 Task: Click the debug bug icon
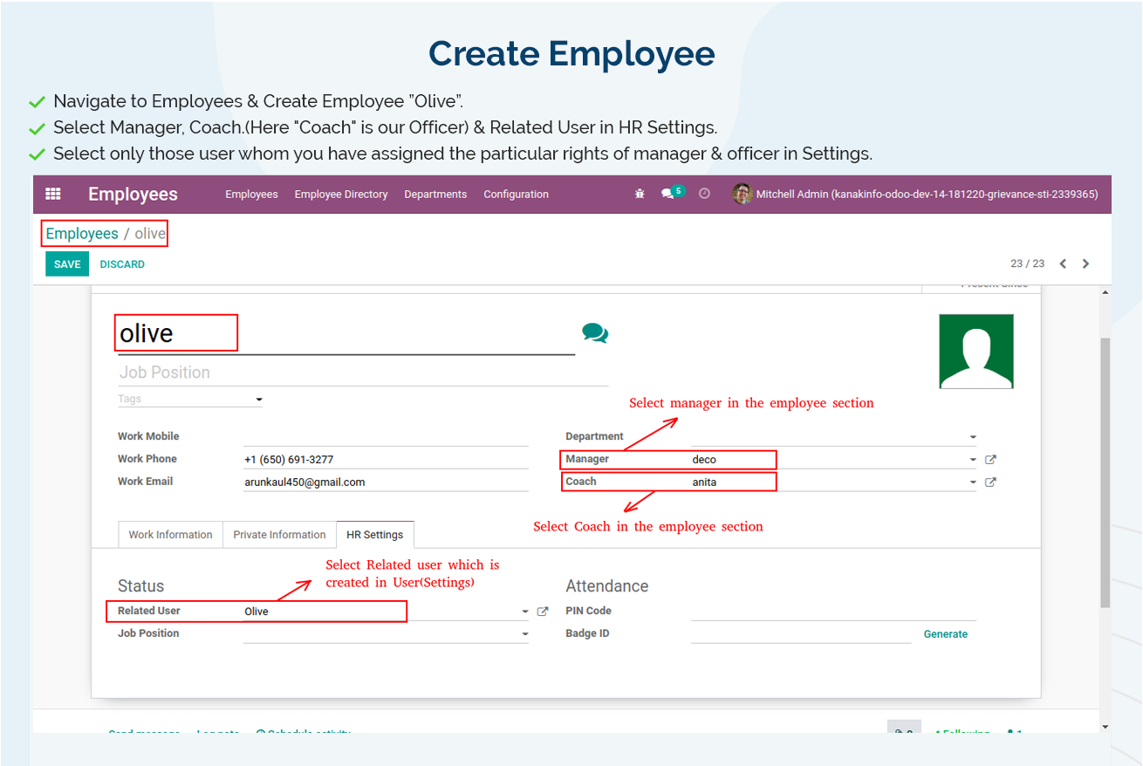640,194
